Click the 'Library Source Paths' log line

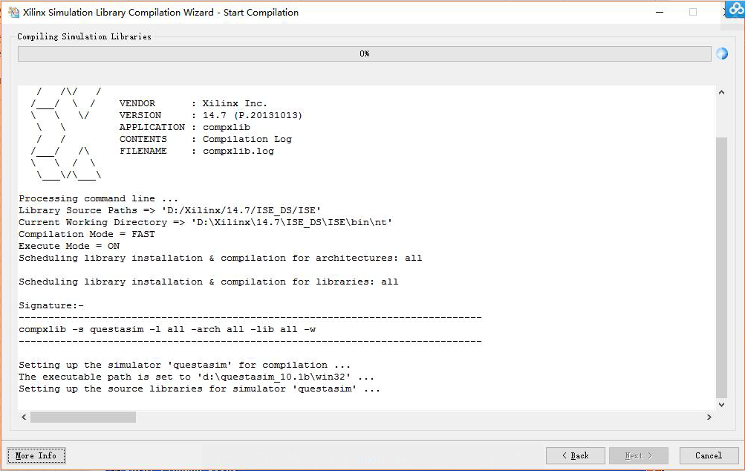coord(170,210)
